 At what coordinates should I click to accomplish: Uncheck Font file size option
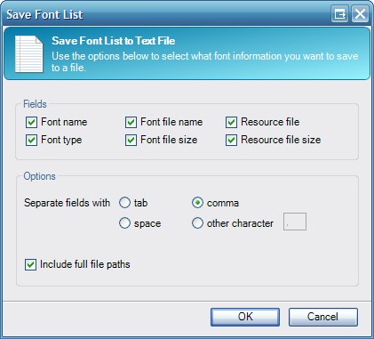point(131,140)
